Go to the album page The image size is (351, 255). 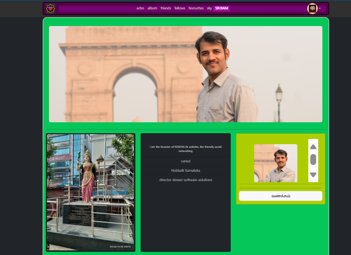152,8
